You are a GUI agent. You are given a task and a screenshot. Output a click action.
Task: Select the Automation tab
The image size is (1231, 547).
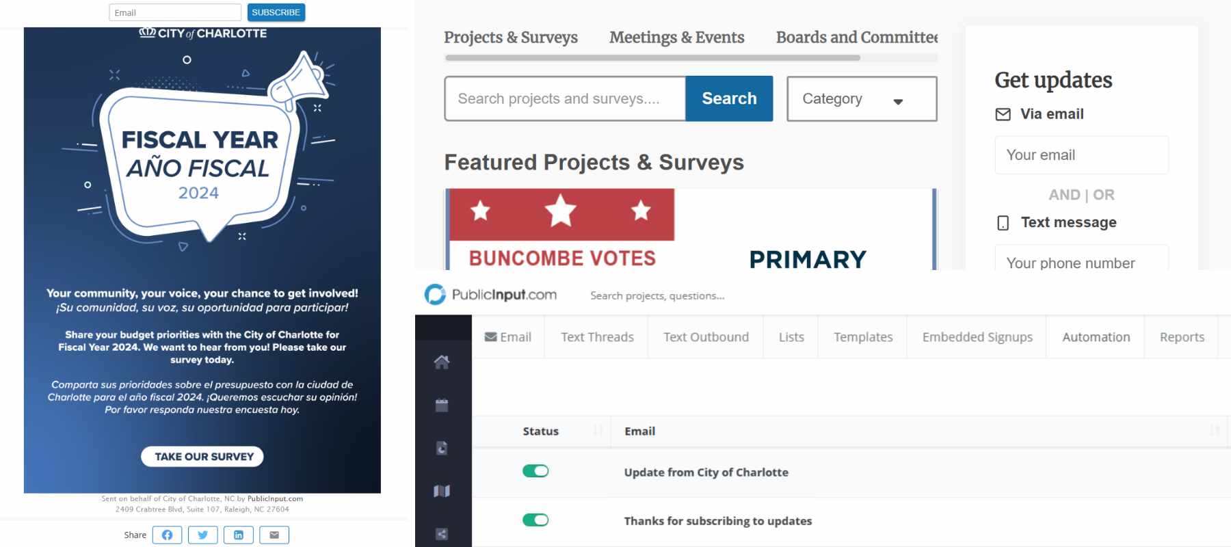(x=1096, y=337)
